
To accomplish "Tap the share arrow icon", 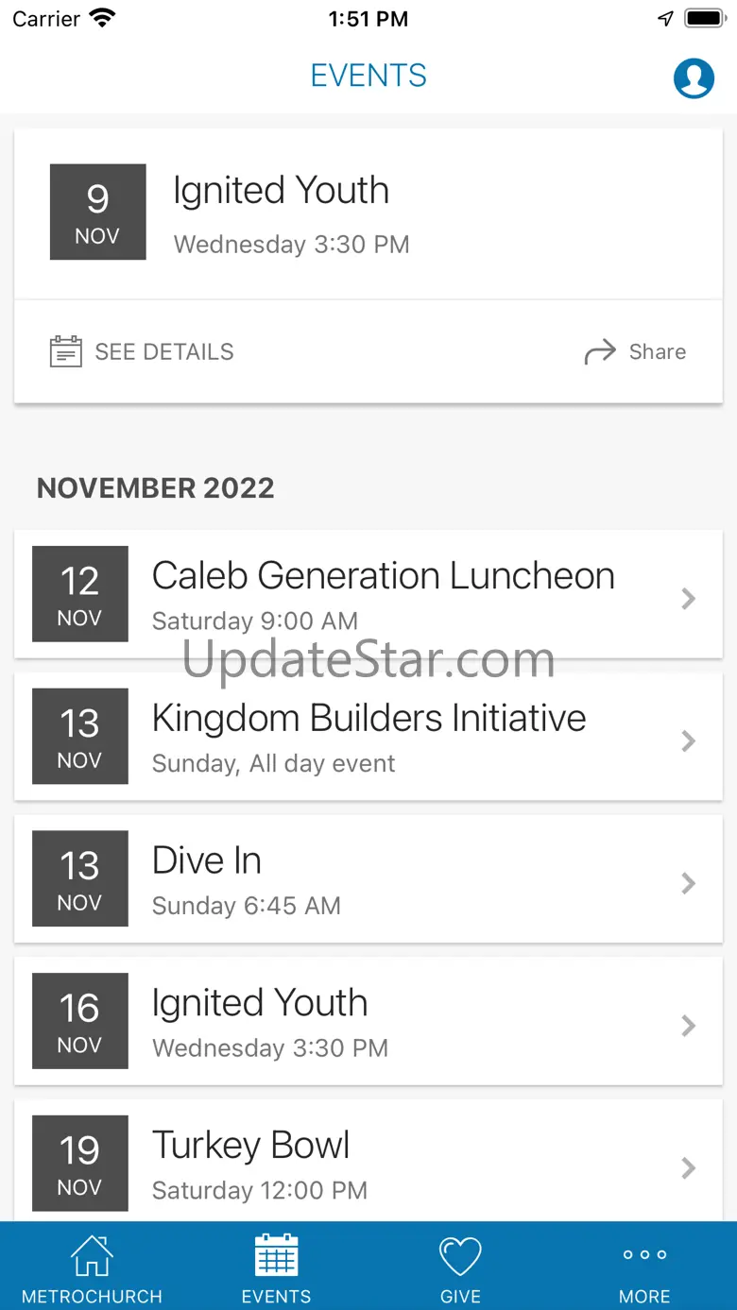I will tap(600, 352).
